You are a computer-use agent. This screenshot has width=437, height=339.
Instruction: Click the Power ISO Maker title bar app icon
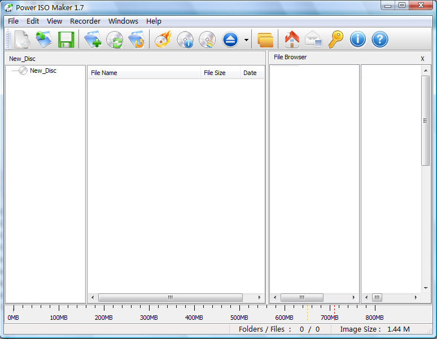click(x=8, y=7)
